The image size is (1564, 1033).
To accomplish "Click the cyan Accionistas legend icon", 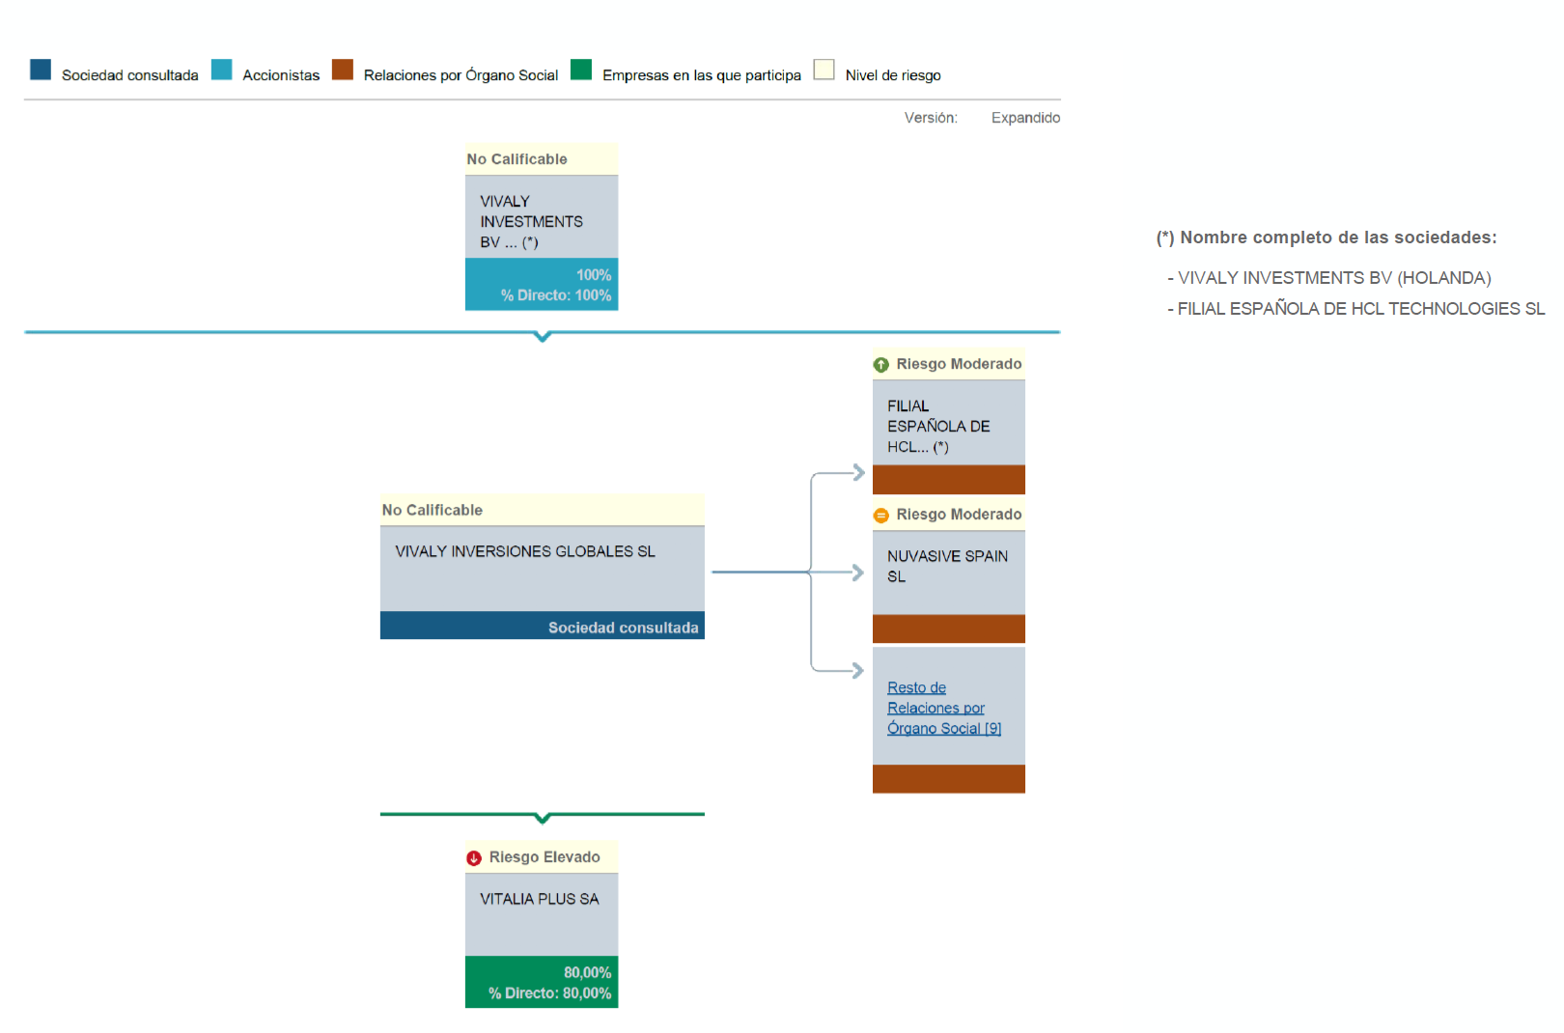I will [x=222, y=70].
